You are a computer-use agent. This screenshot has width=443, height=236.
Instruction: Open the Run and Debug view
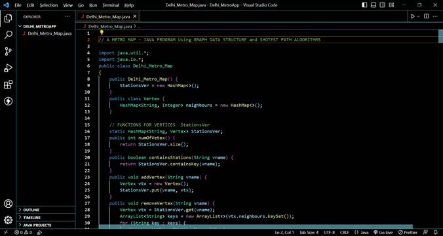(9, 68)
